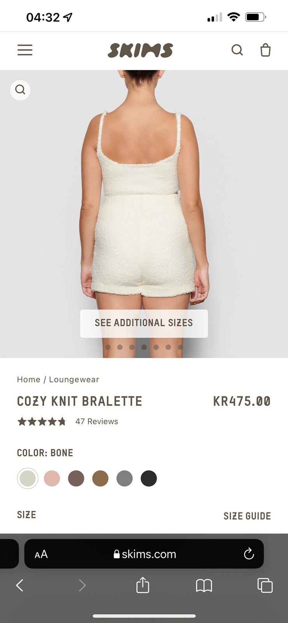The height and width of the screenshot is (623, 288).
Task: Tap the zoom magnifier on product image
Action: pos(20,90)
